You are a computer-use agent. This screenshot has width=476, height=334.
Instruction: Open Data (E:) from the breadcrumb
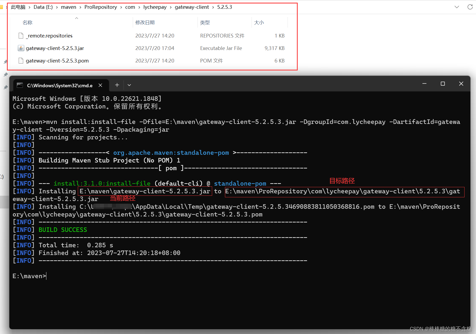click(43, 7)
